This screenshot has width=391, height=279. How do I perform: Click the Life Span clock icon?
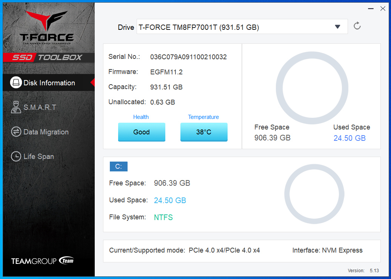click(16, 156)
